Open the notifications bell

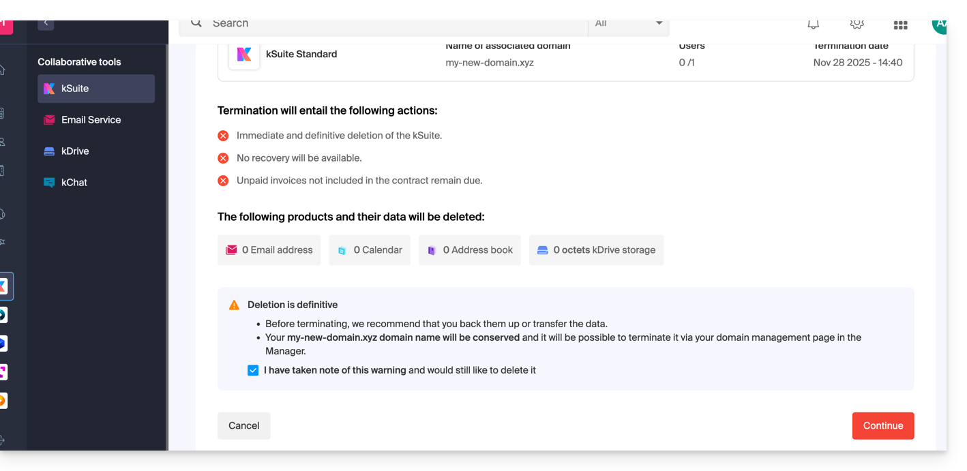tap(813, 24)
